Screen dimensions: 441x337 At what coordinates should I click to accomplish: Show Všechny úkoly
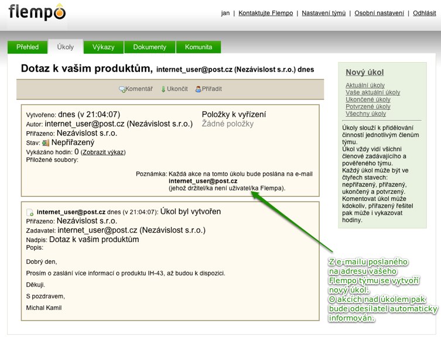(365, 114)
